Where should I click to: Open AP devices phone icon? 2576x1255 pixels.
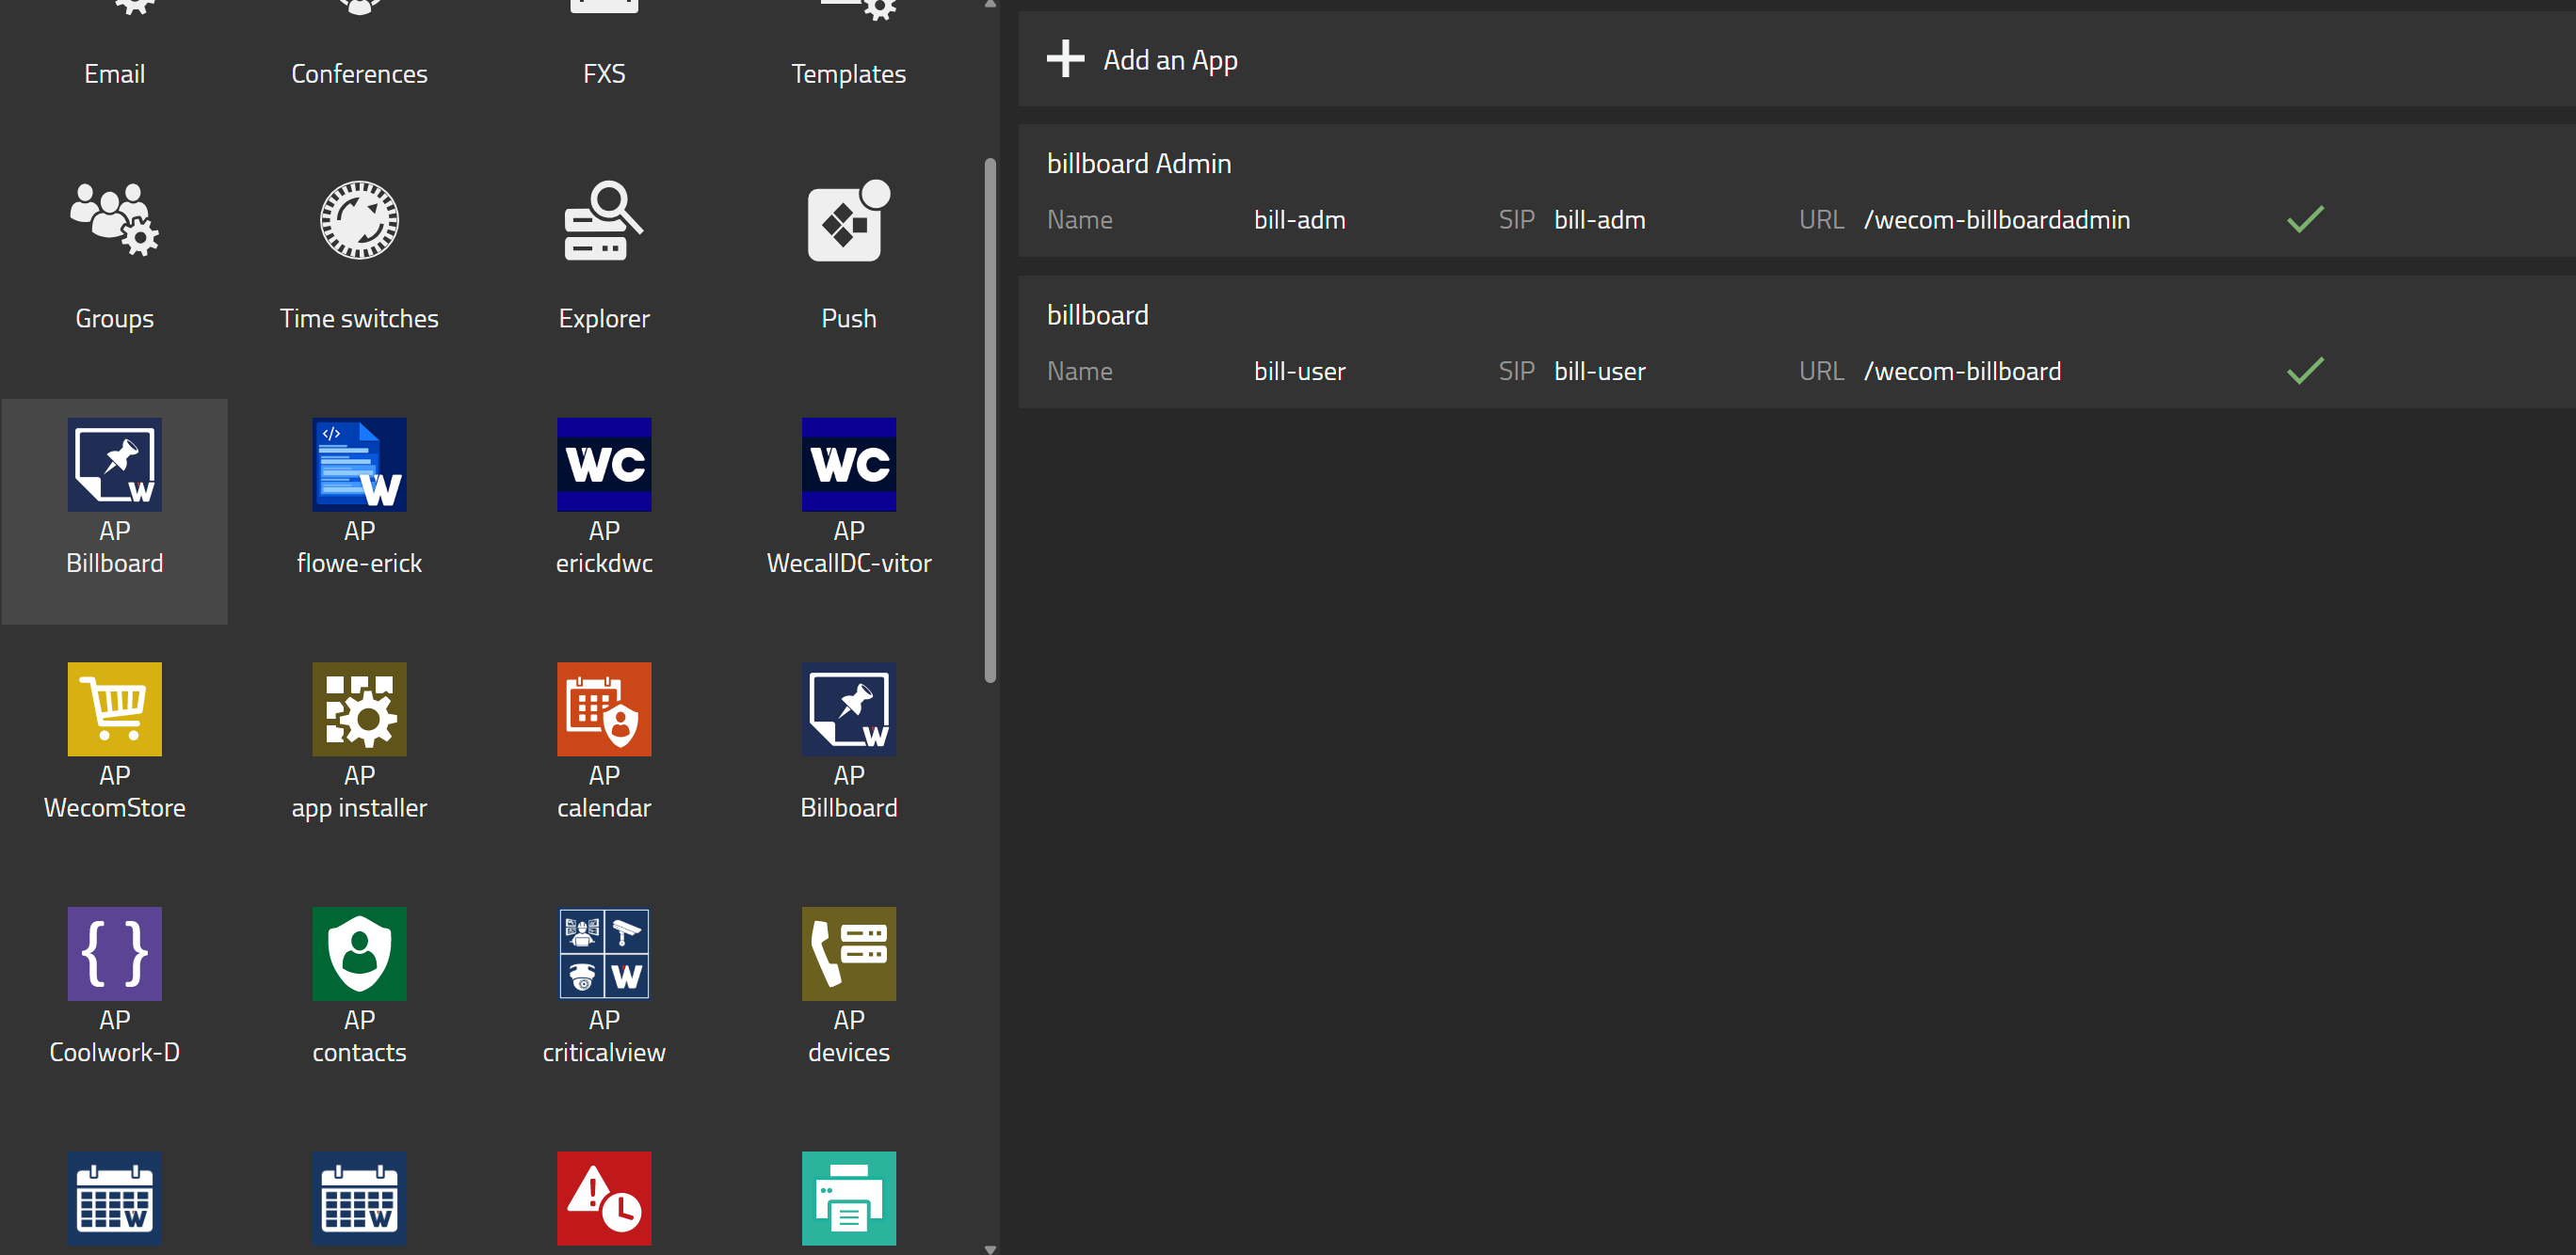[848, 954]
